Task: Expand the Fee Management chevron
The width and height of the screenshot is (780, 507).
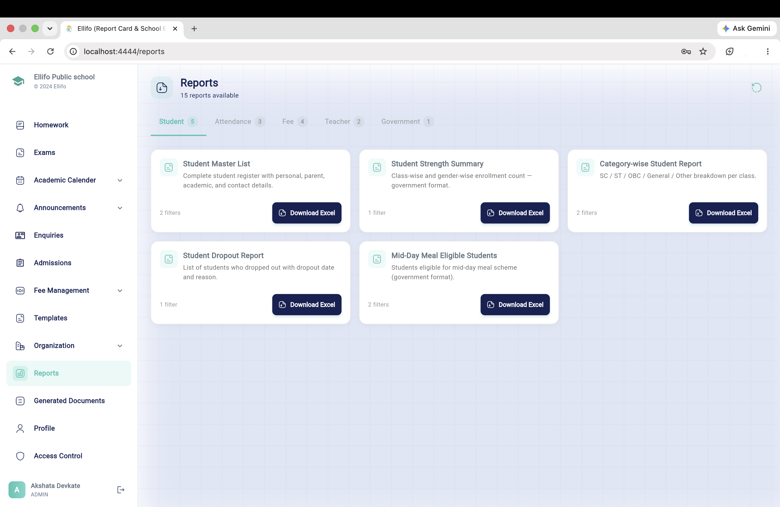Action: tap(120, 291)
